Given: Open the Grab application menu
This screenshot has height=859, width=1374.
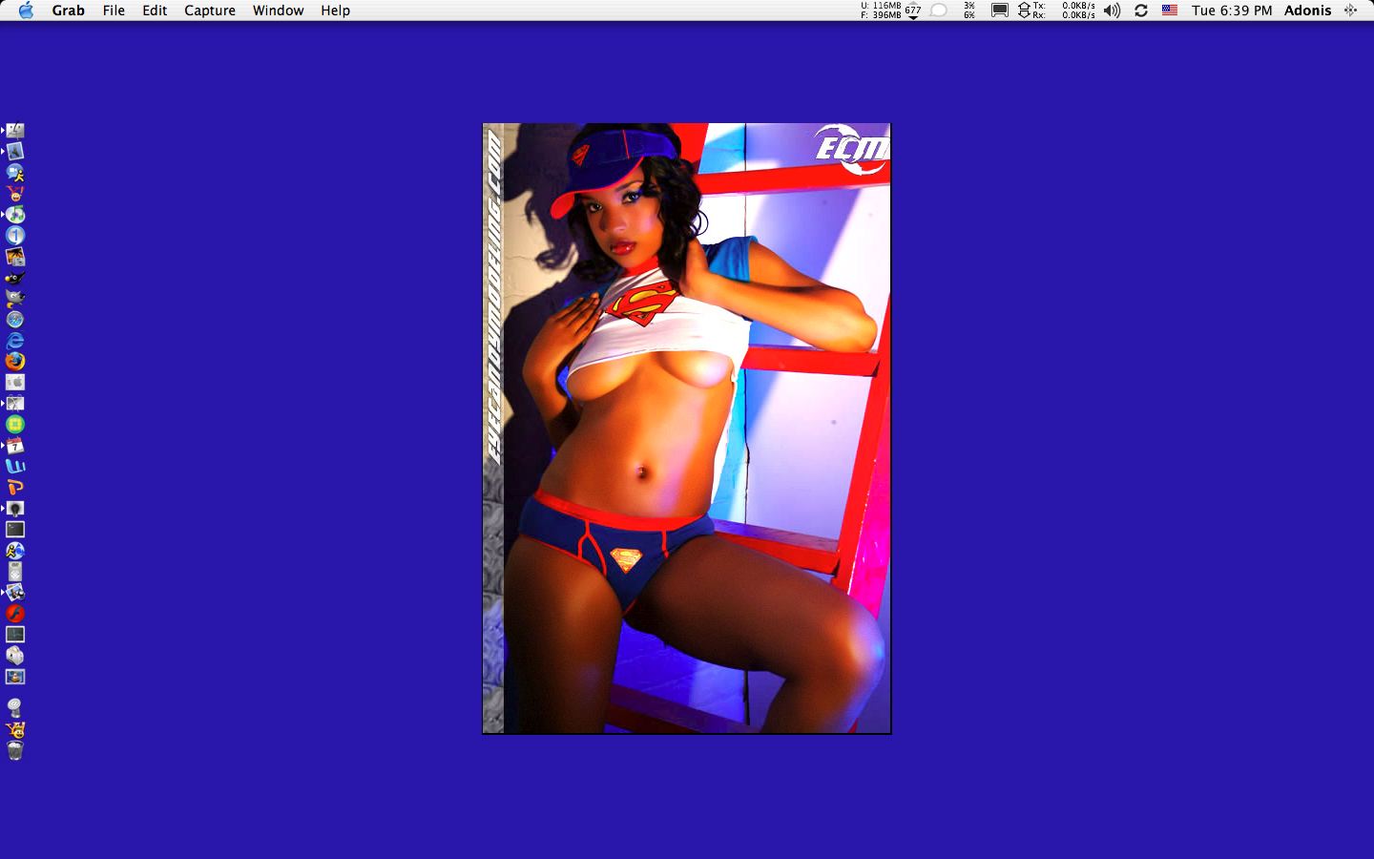Looking at the screenshot, I should click(68, 10).
